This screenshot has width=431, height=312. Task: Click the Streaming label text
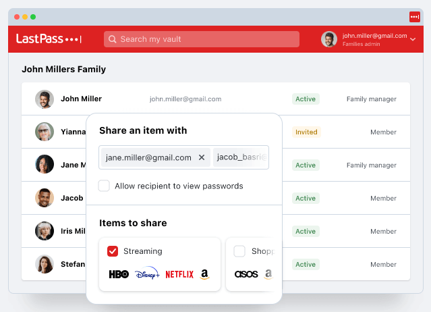(x=143, y=251)
